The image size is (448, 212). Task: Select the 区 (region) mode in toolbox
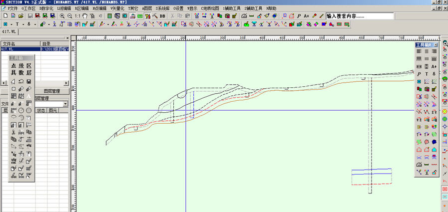(x=29, y=66)
